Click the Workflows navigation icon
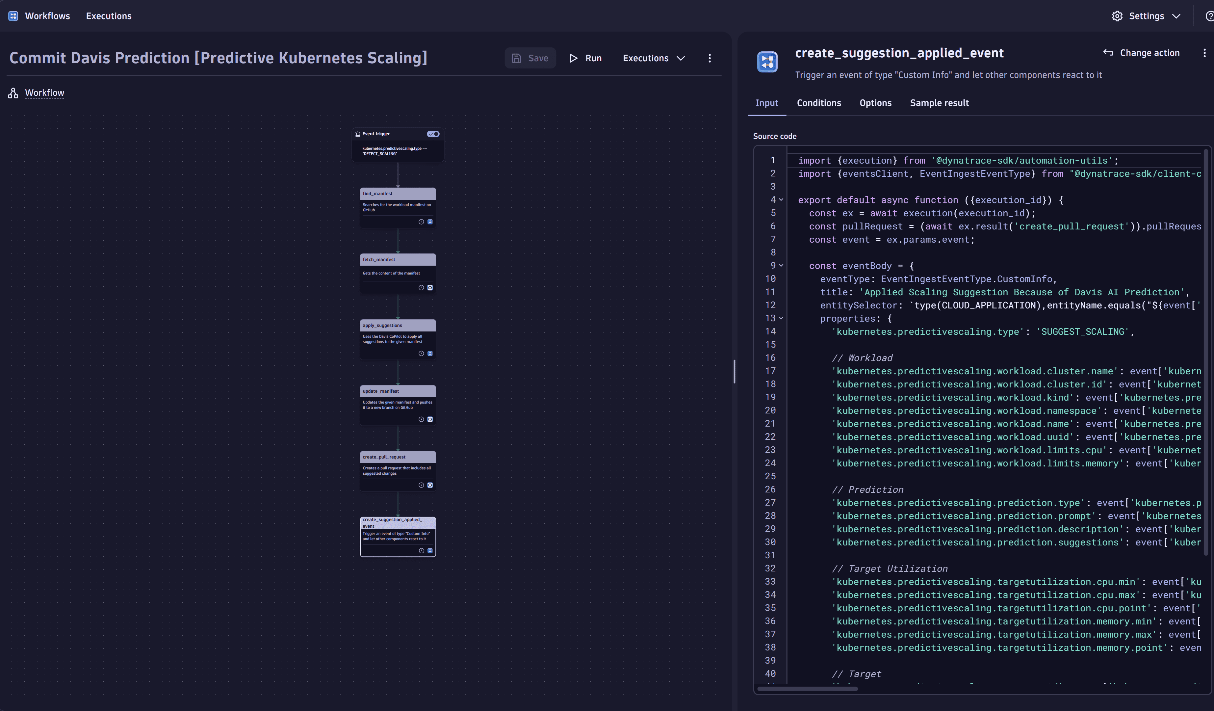Viewport: 1214px width, 711px height. tap(13, 15)
